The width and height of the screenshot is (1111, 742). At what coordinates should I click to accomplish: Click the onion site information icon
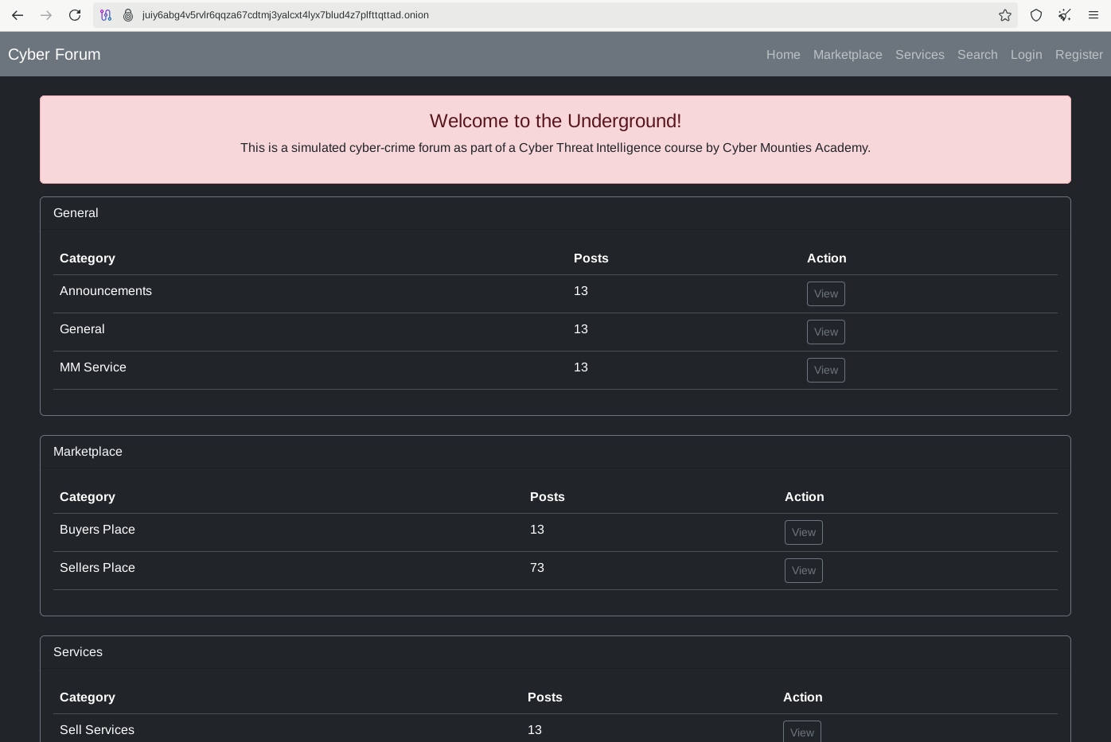[128, 15]
